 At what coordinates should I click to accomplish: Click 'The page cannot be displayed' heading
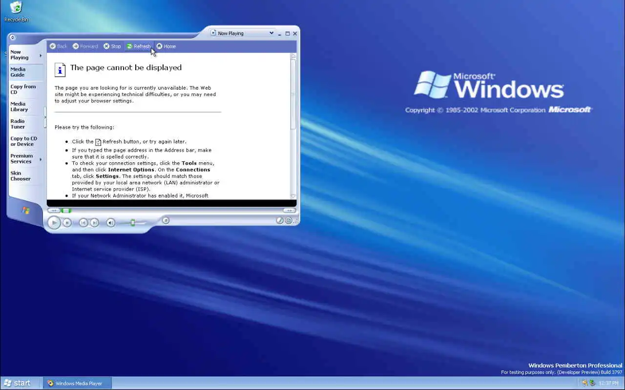pyautogui.click(x=126, y=68)
